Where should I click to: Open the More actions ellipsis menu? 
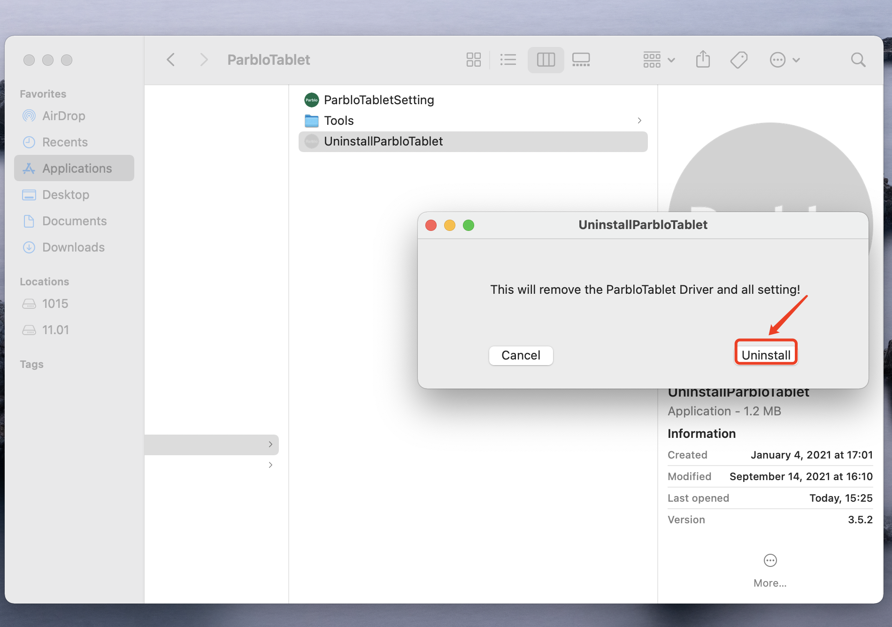coord(784,60)
